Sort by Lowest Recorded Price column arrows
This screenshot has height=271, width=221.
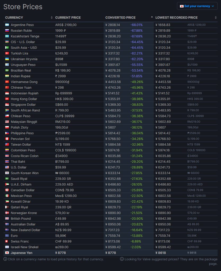tap(216, 18)
